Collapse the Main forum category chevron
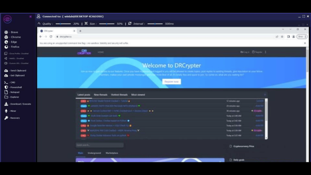 [x=220, y=161]
